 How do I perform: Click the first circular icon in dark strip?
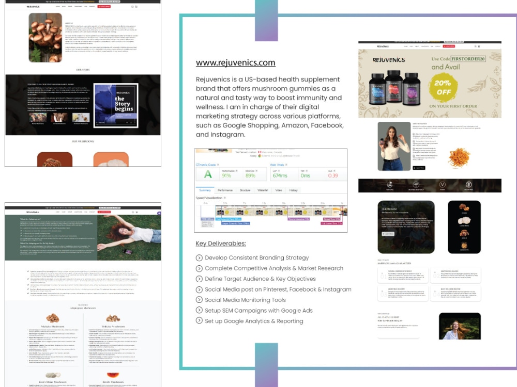pyautogui.click(x=390, y=185)
